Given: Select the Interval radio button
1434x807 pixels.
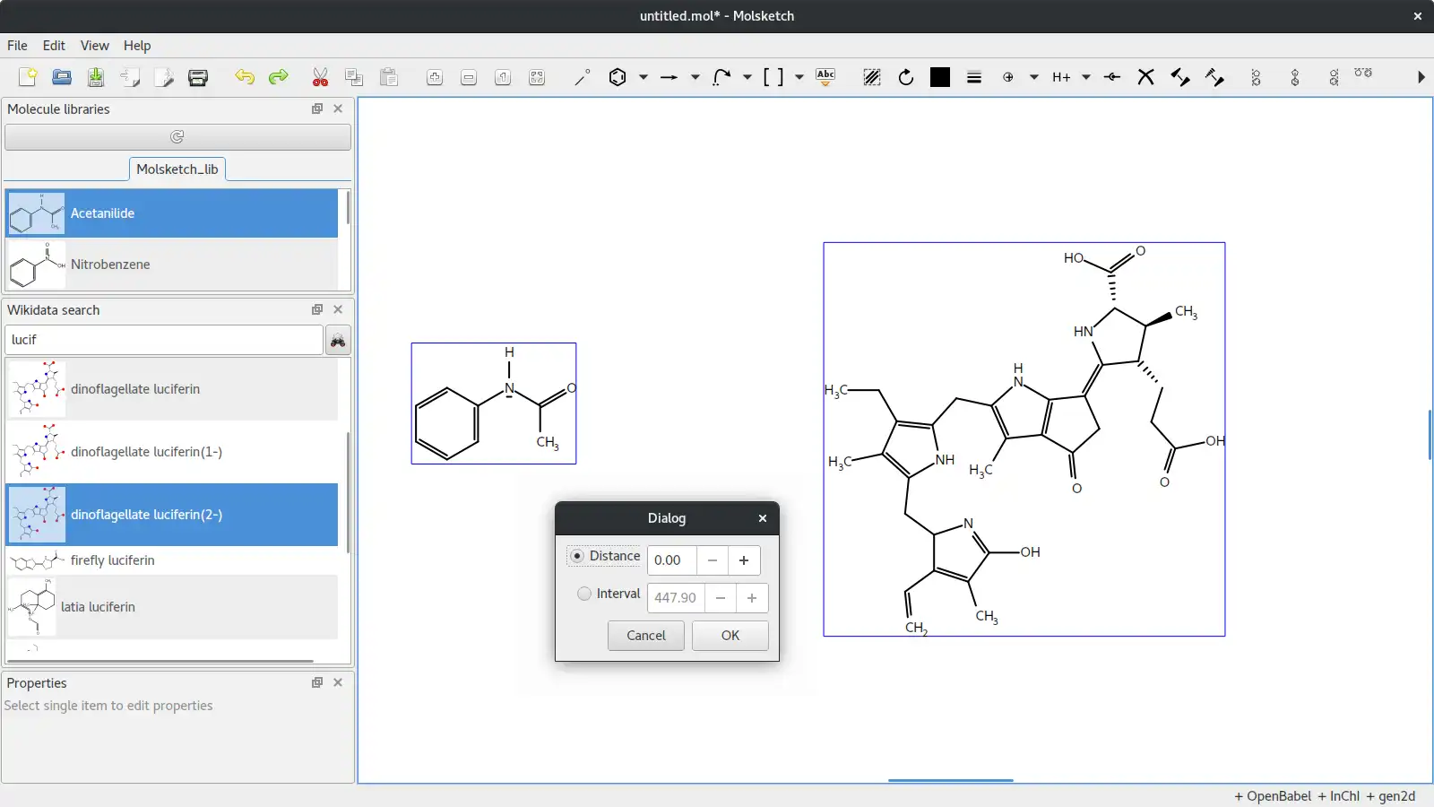Looking at the screenshot, I should 584,594.
